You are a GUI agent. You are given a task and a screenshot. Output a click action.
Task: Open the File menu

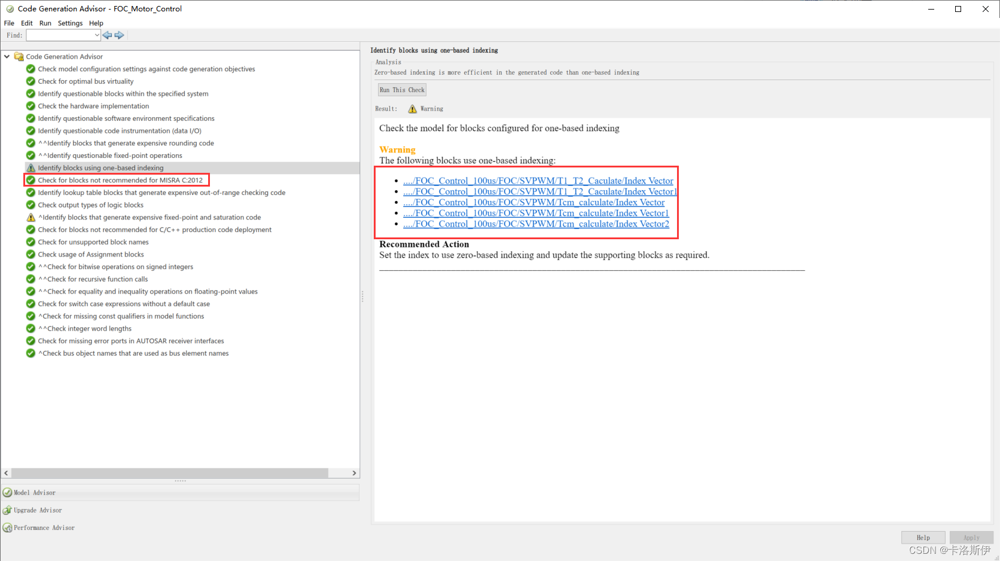[9, 23]
